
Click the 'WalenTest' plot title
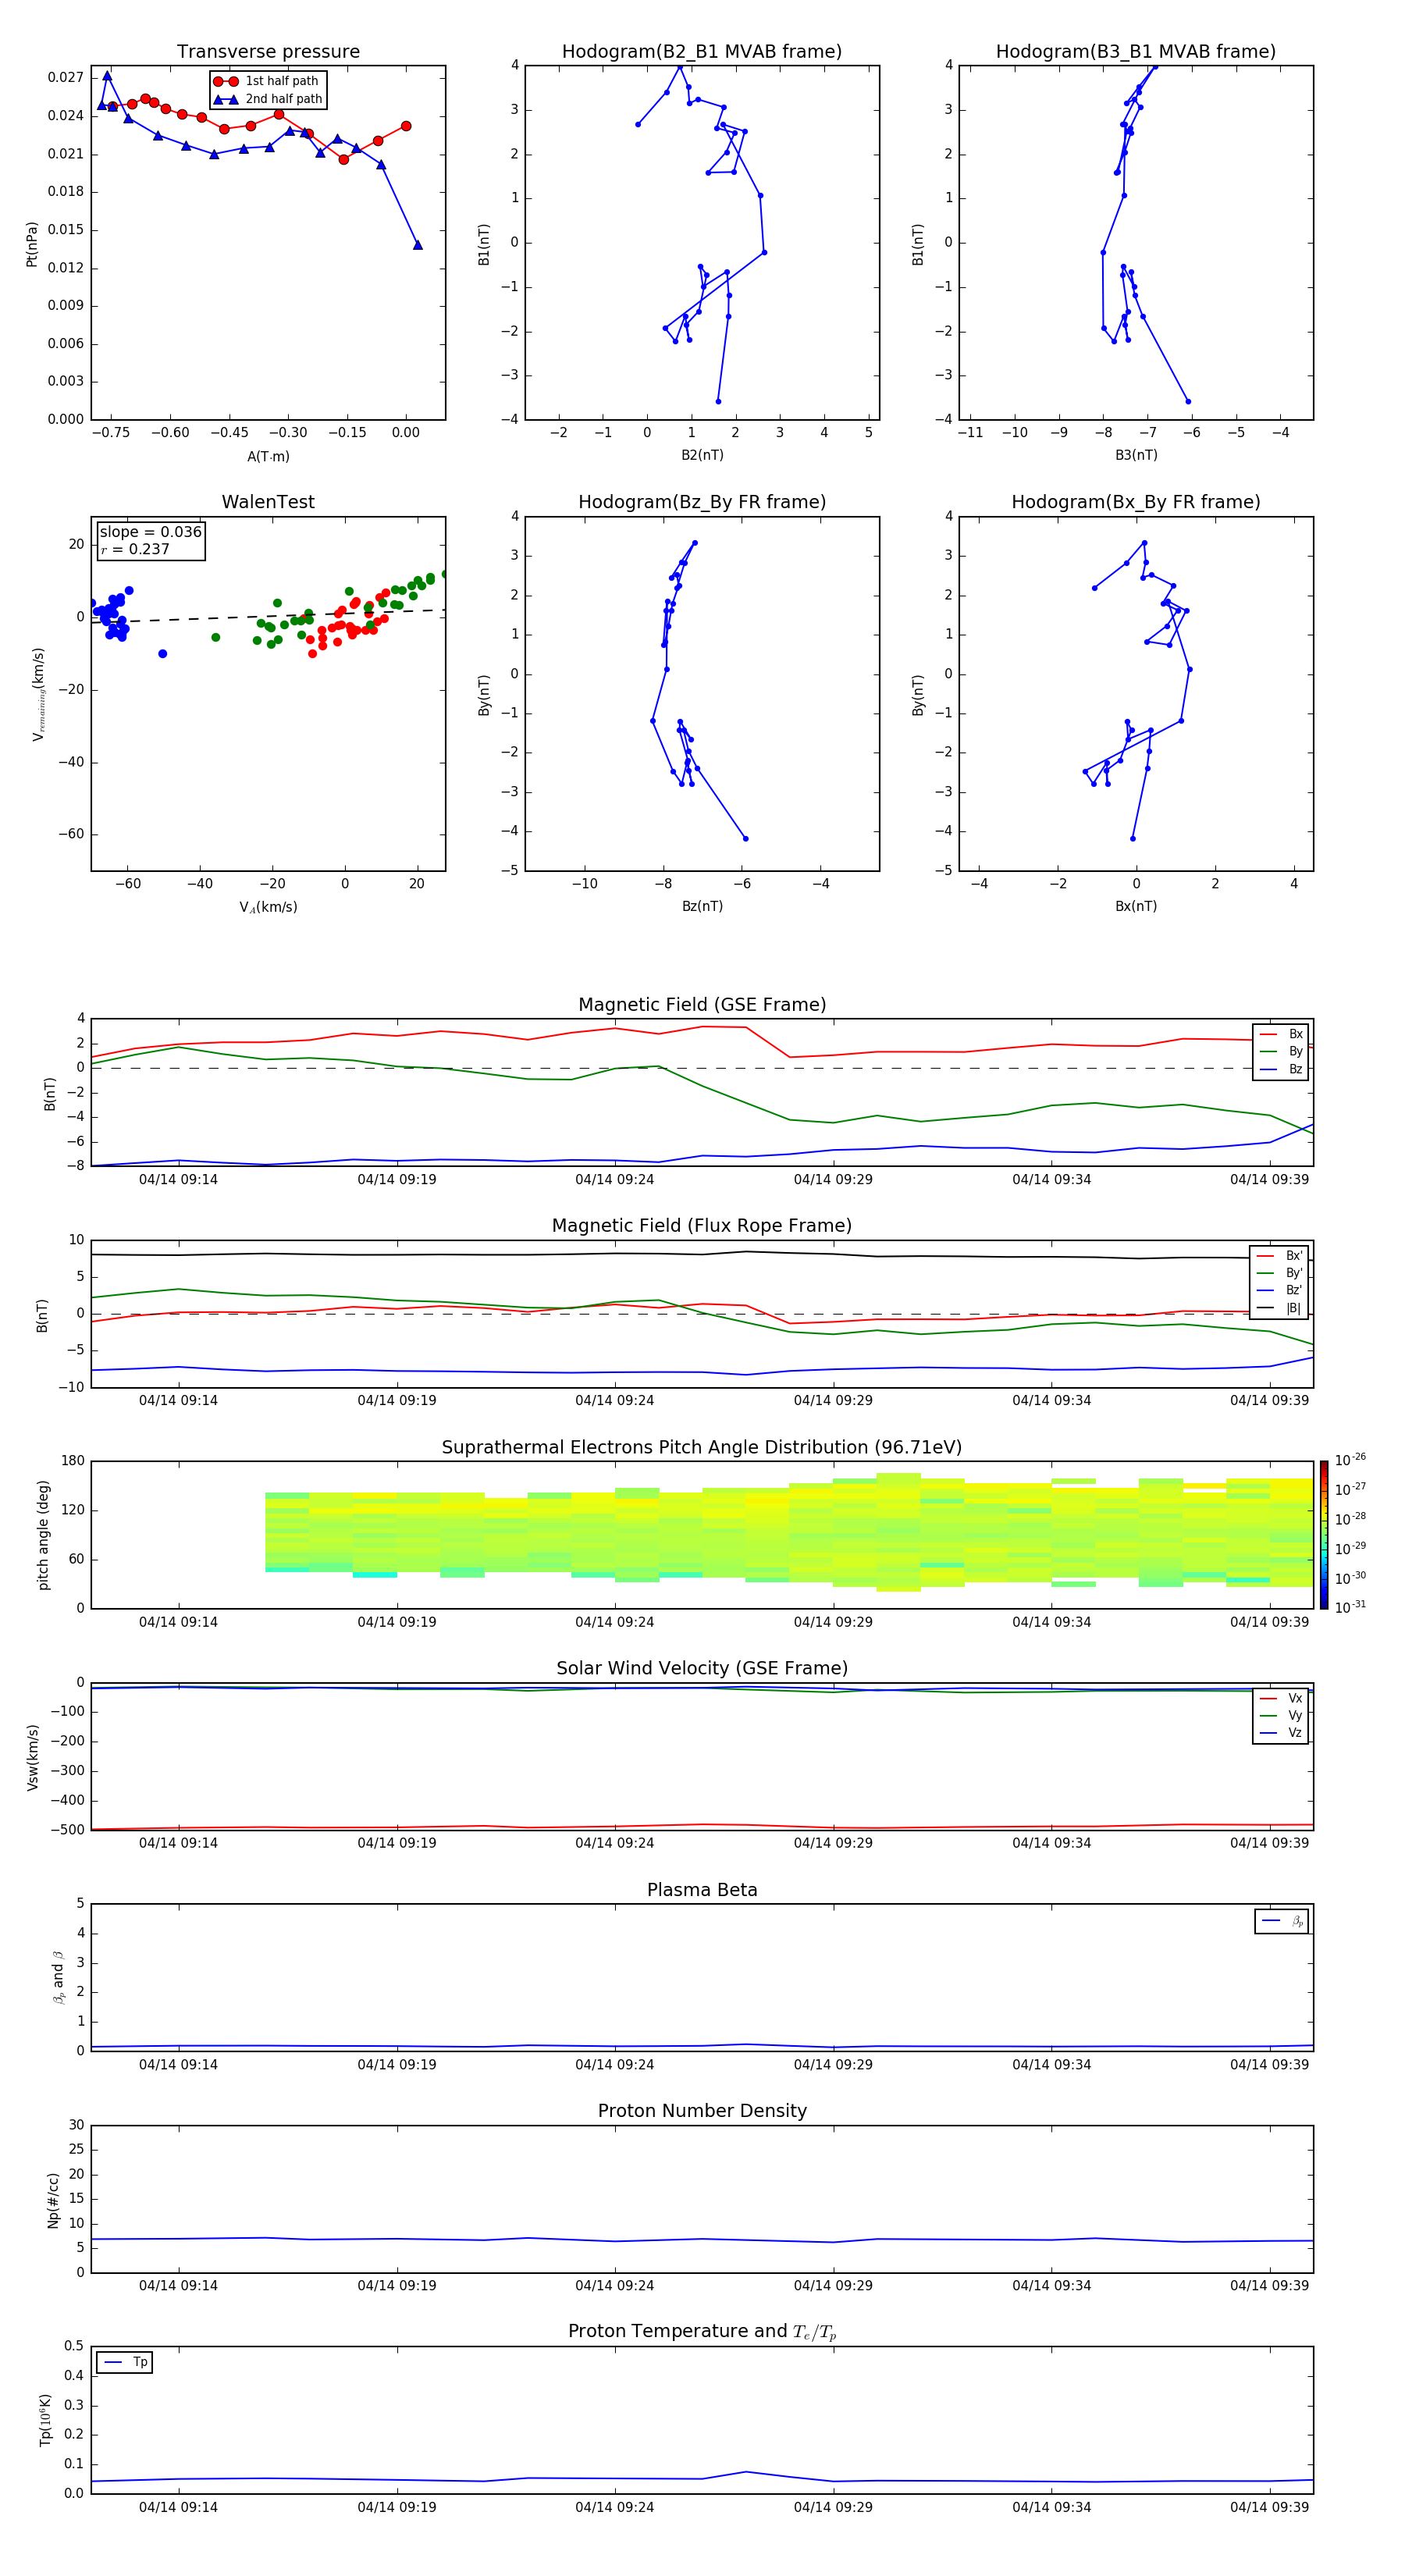click(268, 502)
